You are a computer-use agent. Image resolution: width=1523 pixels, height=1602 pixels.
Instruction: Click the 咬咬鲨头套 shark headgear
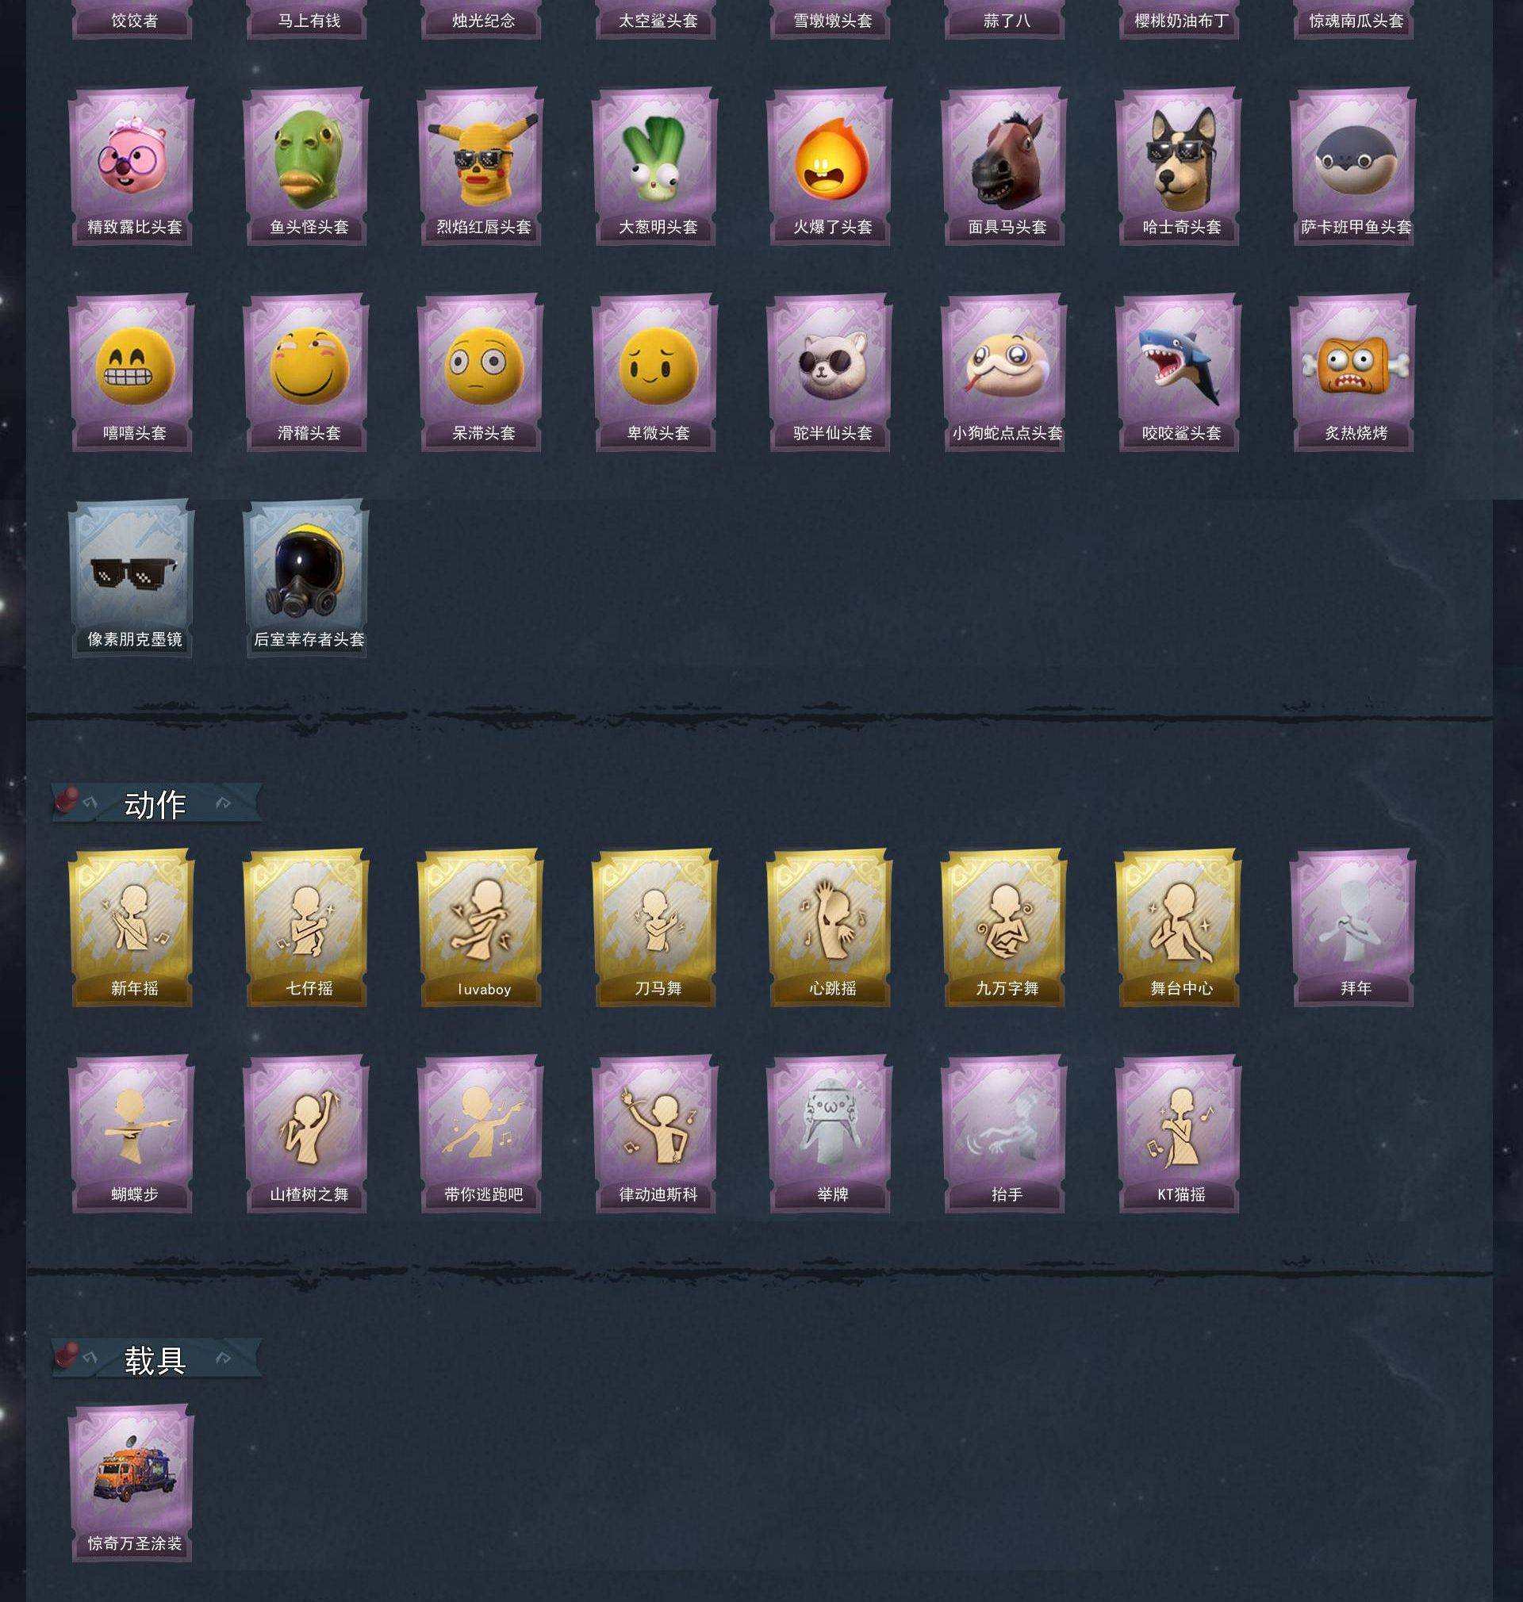[x=1179, y=373]
